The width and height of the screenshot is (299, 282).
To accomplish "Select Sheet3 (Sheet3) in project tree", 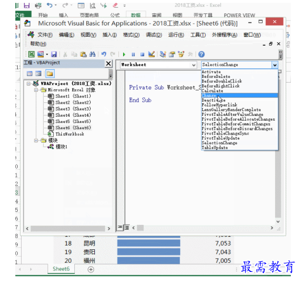I will click(73, 109).
